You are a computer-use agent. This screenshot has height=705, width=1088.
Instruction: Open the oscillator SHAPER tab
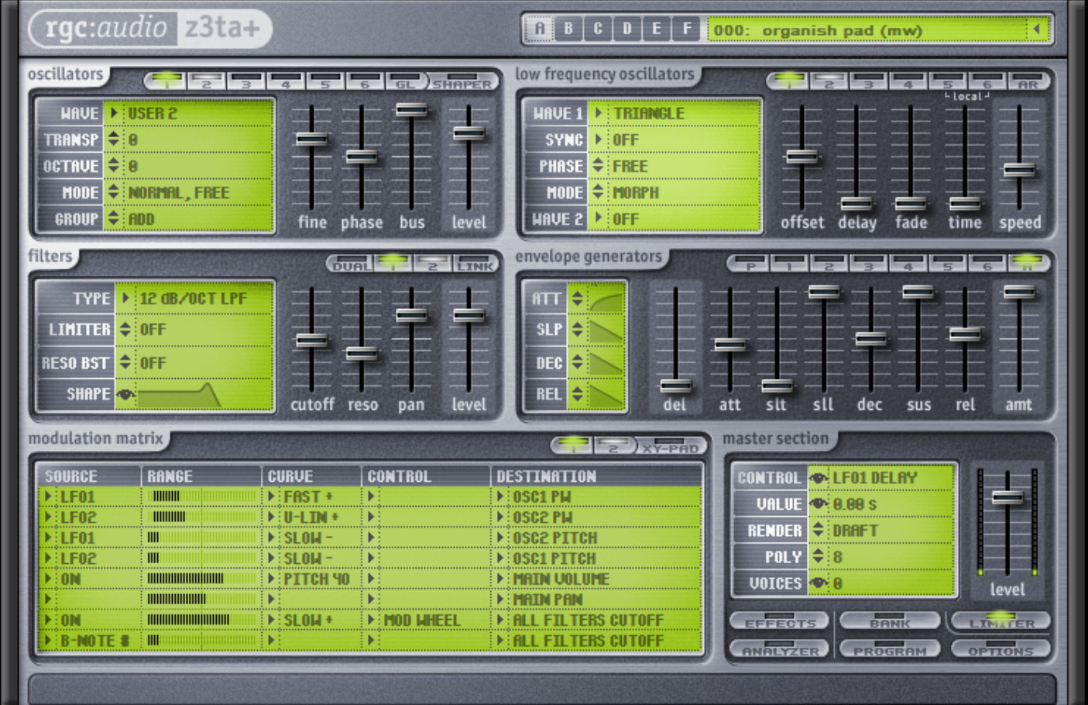[462, 81]
